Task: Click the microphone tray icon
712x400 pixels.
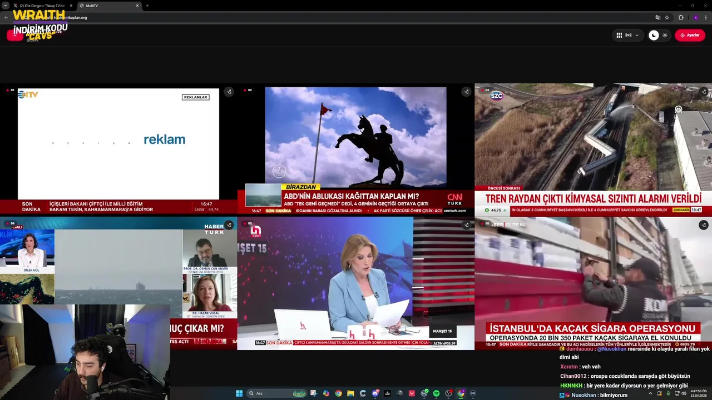Action: 668,393
